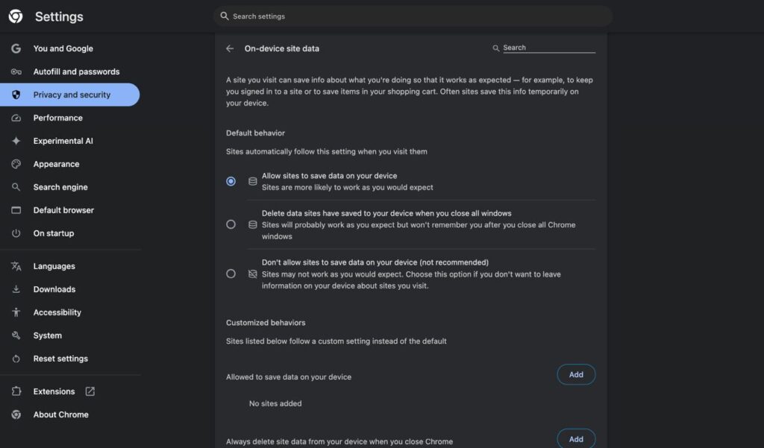Image resolution: width=764 pixels, height=448 pixels.
Task: Add a site allowed to save data
Action: 576,374
